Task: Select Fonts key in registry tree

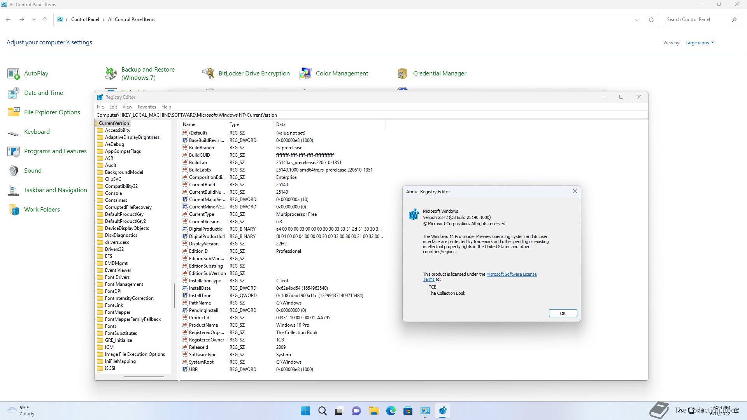Action: coord(110,326)
